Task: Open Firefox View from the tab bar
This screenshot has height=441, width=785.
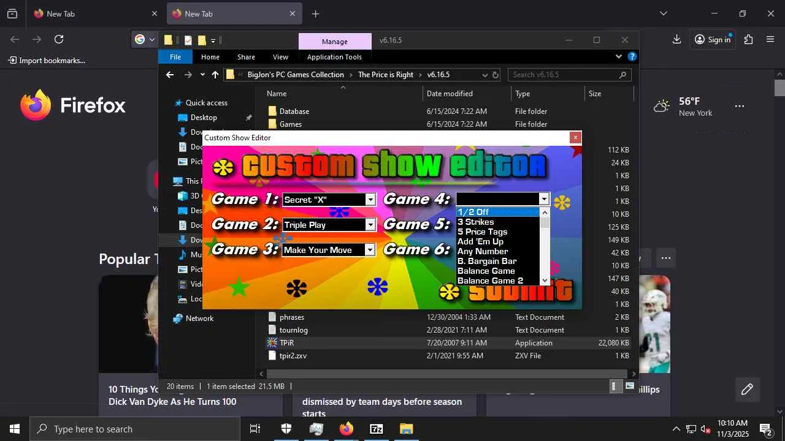Action: pyautogui.click(x=12, y=13)
